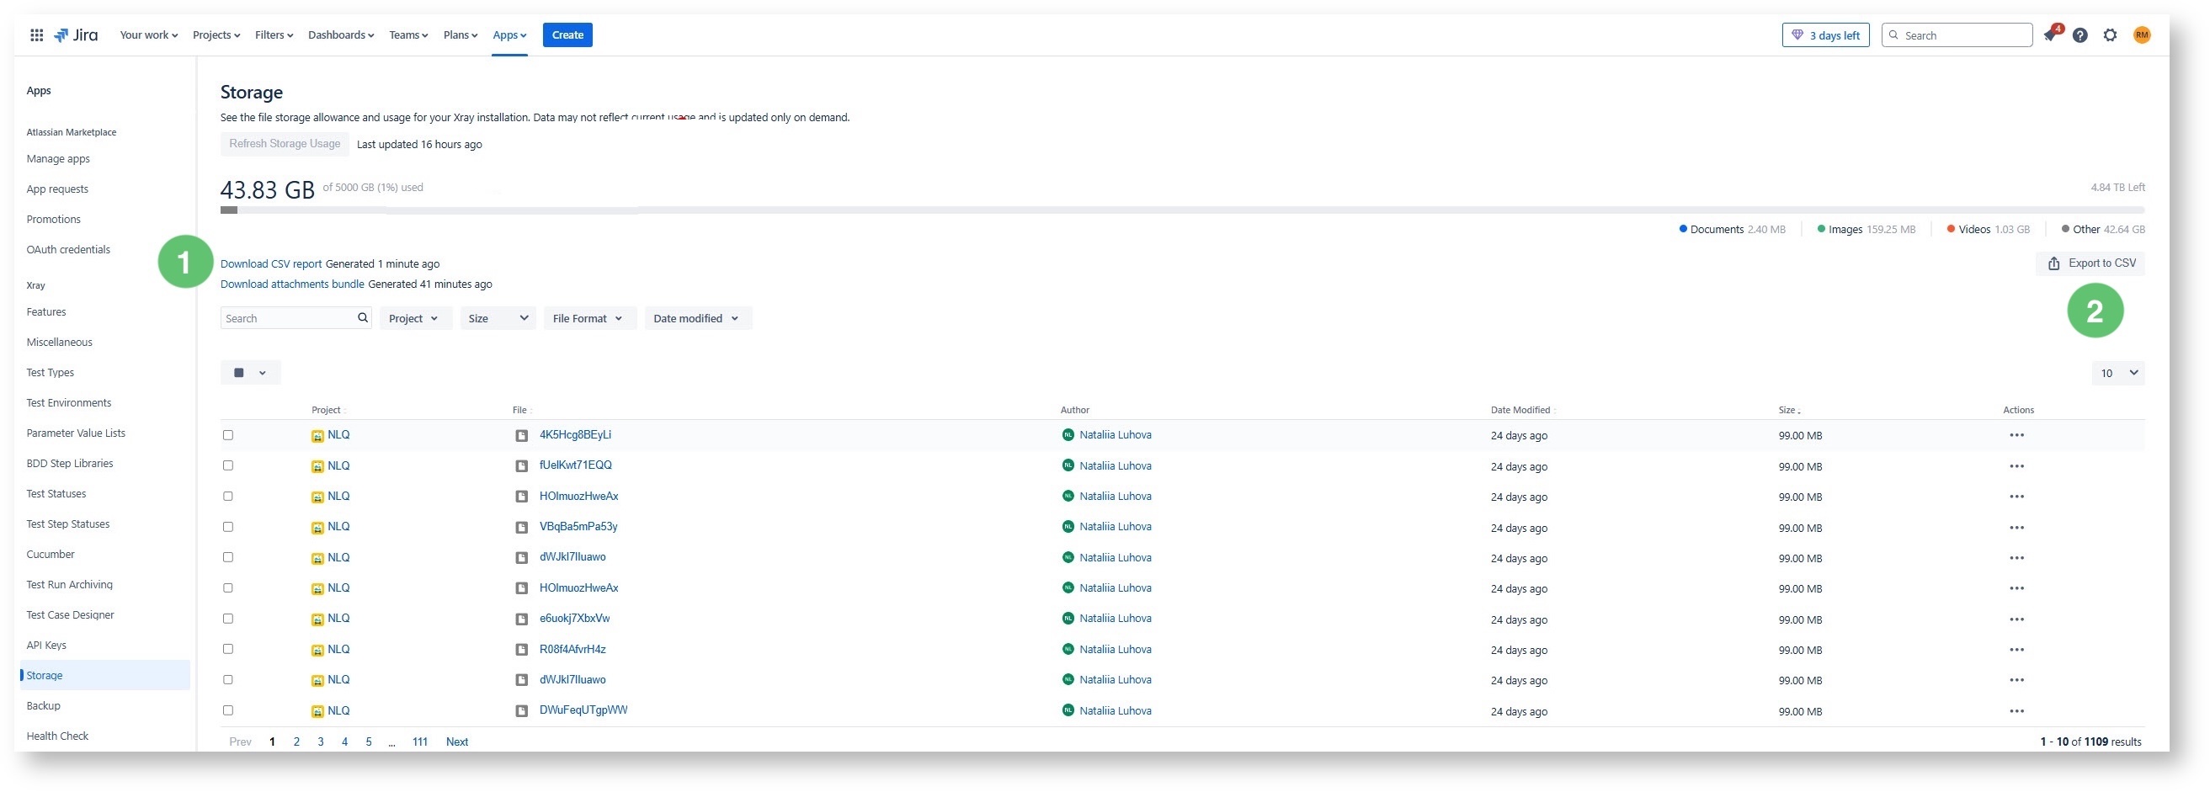Check the box for file DWuFeqUTgpWW
Viewport: 2210px width, 792px height.
coord(228,711)
